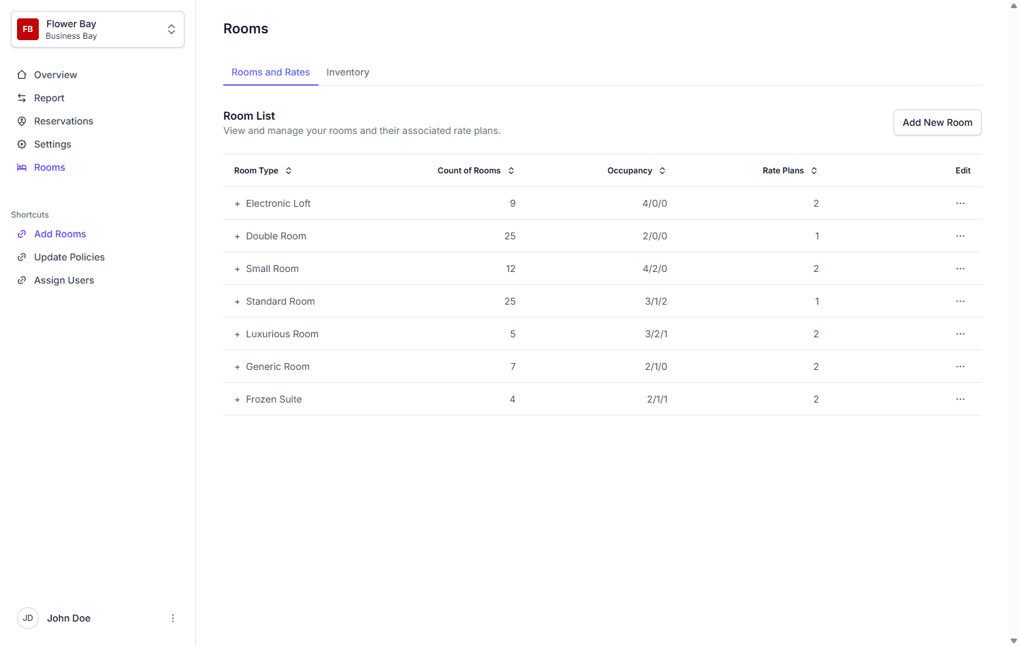Click the Rooms bed icon
The width and height of the screenshot is (1019, 646).
pyautogui.click(x=22, y=167)
